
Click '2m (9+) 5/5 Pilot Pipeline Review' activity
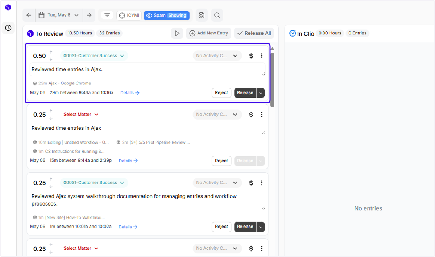(x=153, y=142)
